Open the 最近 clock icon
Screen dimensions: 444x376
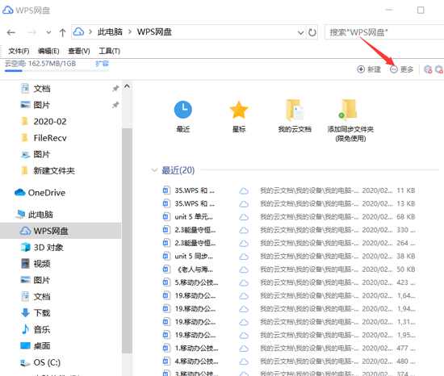[183, 110]
